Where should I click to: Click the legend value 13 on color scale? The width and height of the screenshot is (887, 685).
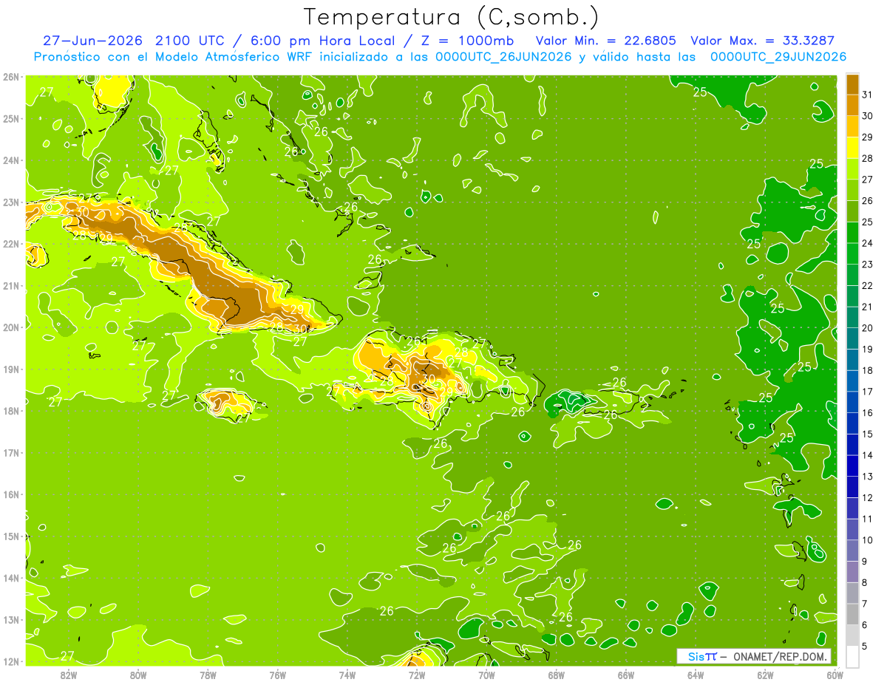tap(867, 477)
